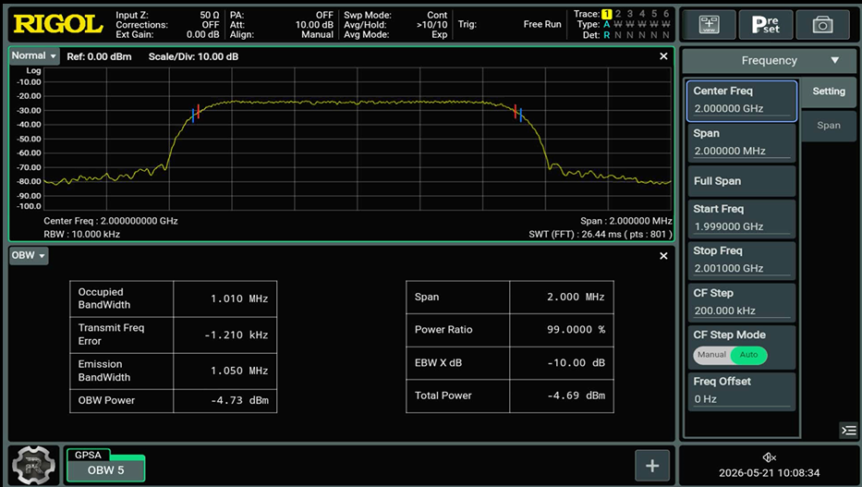Click the Full Span button

click(742, 181)
